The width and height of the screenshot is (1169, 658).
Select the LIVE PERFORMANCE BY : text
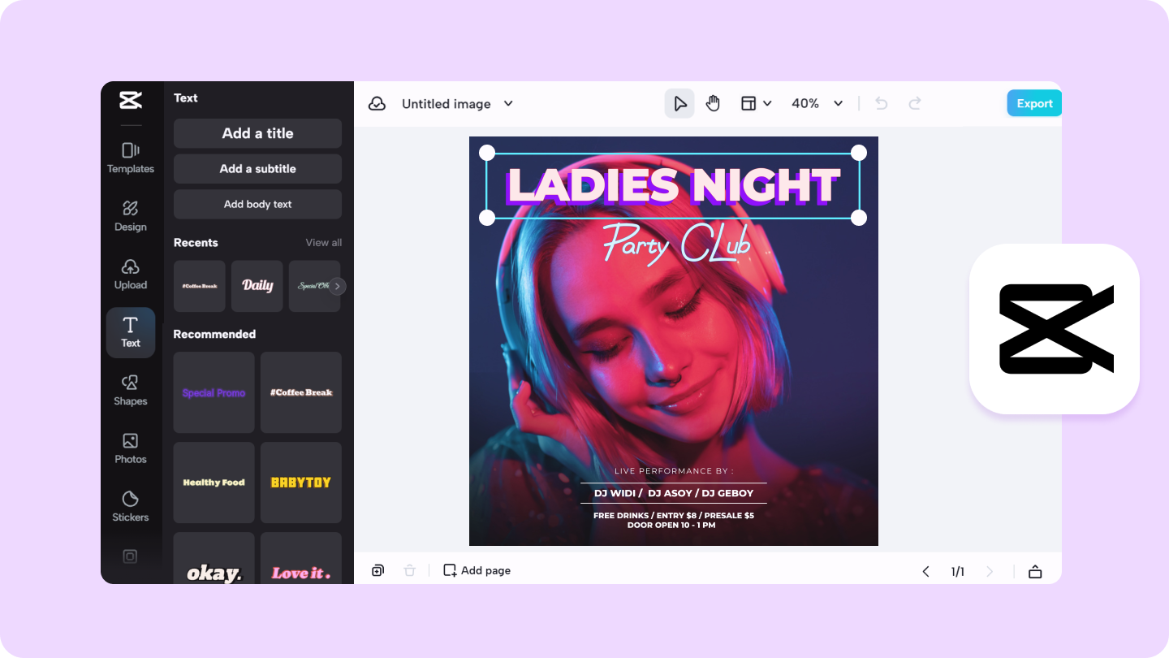[x=674, y=471]
